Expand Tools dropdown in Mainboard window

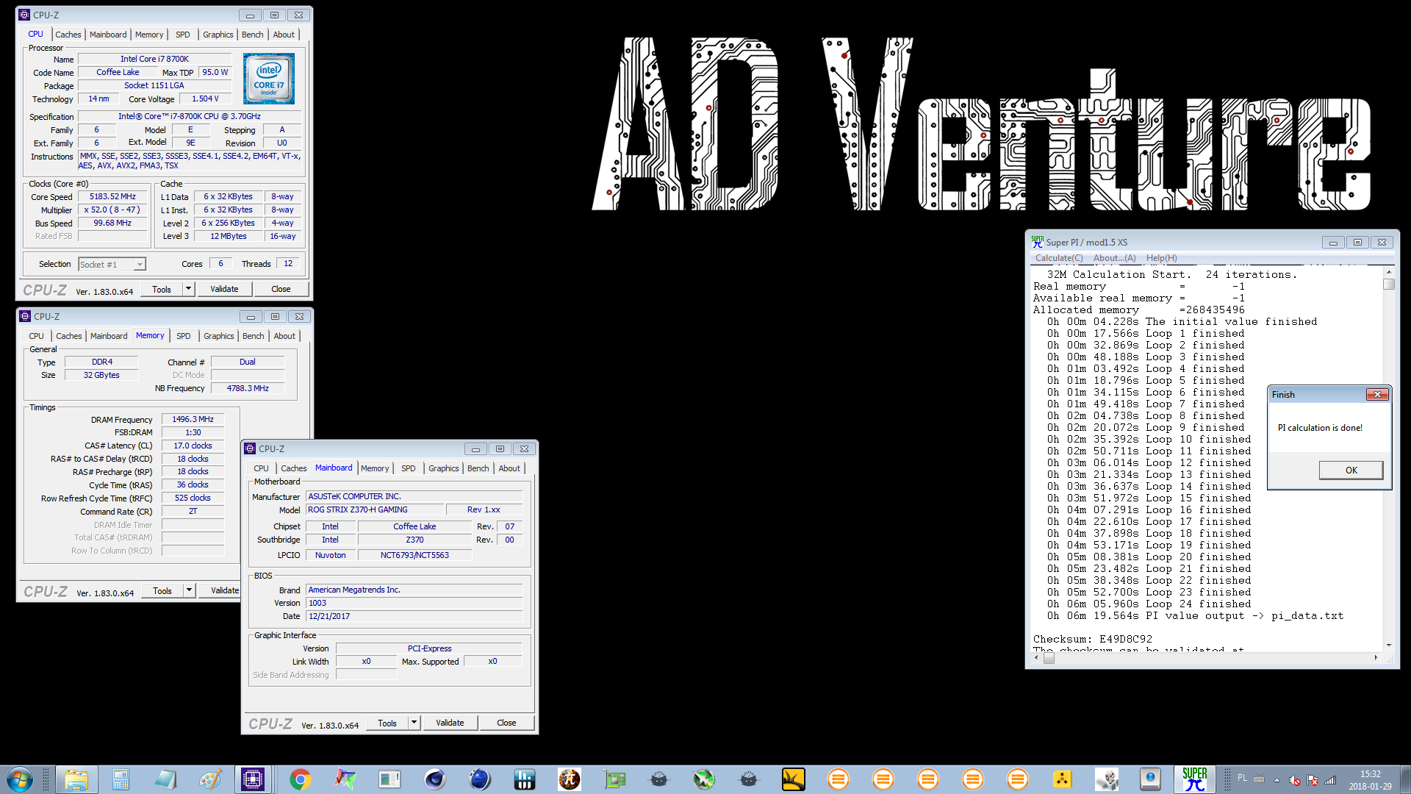pyautogui.click(x=414, y=723)
